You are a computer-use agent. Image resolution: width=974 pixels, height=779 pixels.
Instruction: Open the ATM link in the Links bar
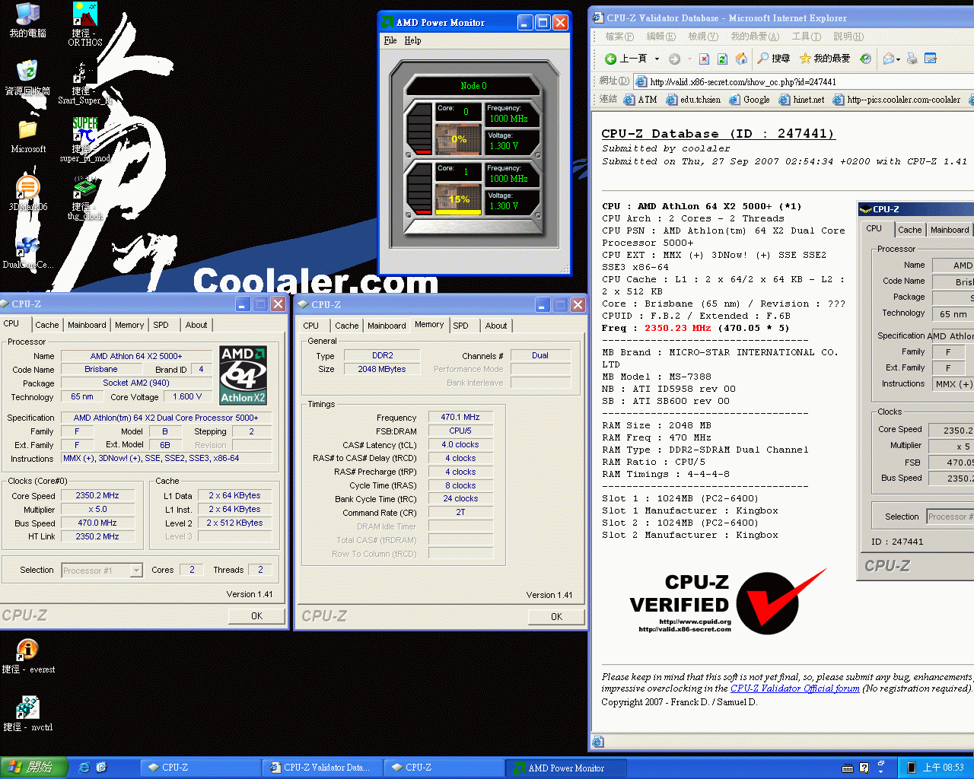640,100
